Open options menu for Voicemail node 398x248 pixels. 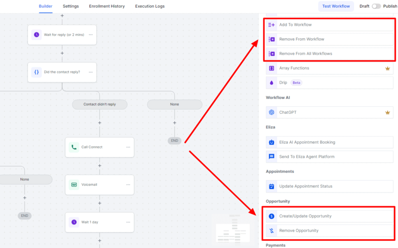point(128,185)
